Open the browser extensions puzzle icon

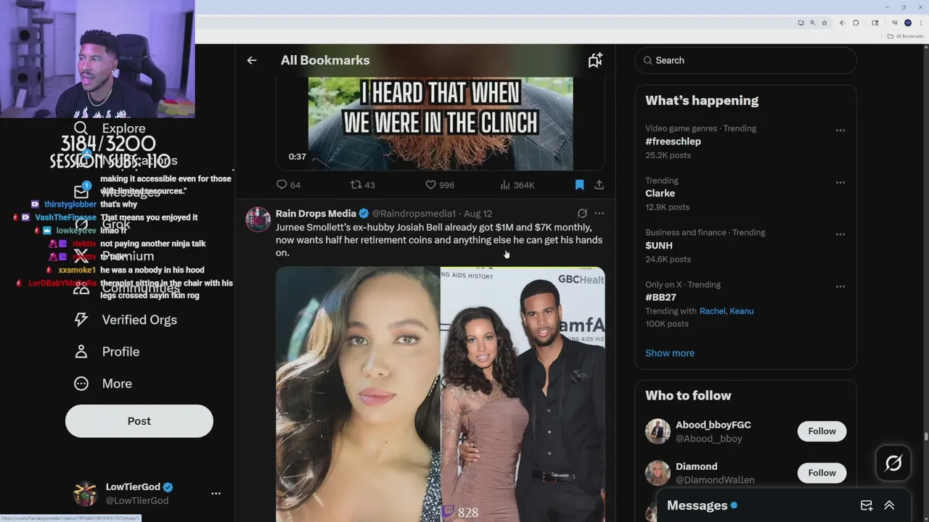(855, 23)
